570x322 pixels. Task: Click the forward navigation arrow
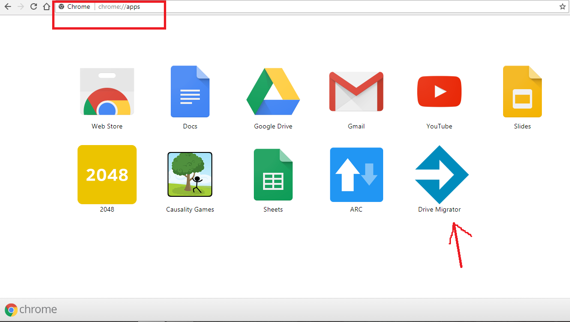tap(20, 6)
